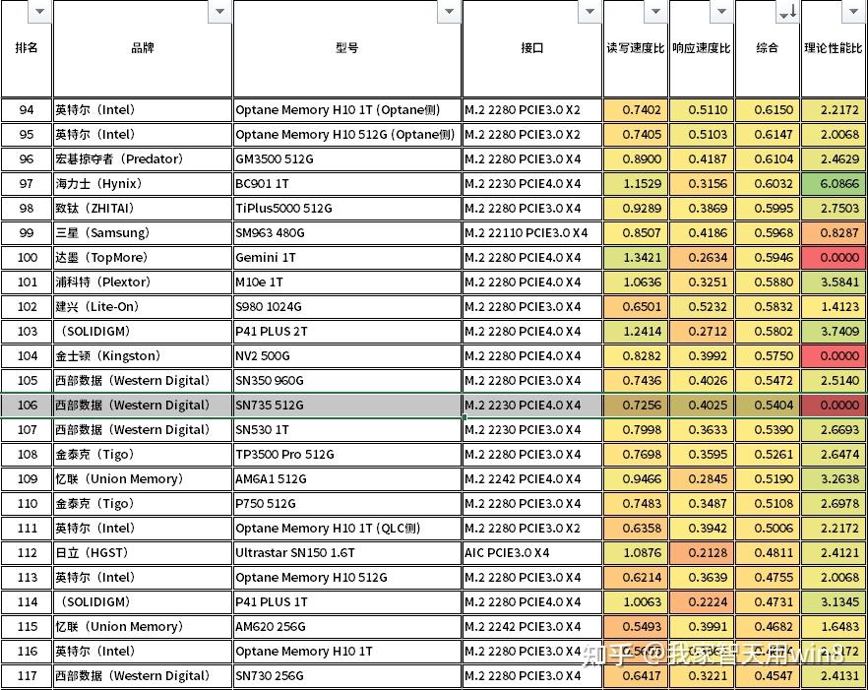Click cell SN350 960G

(347, 381)
